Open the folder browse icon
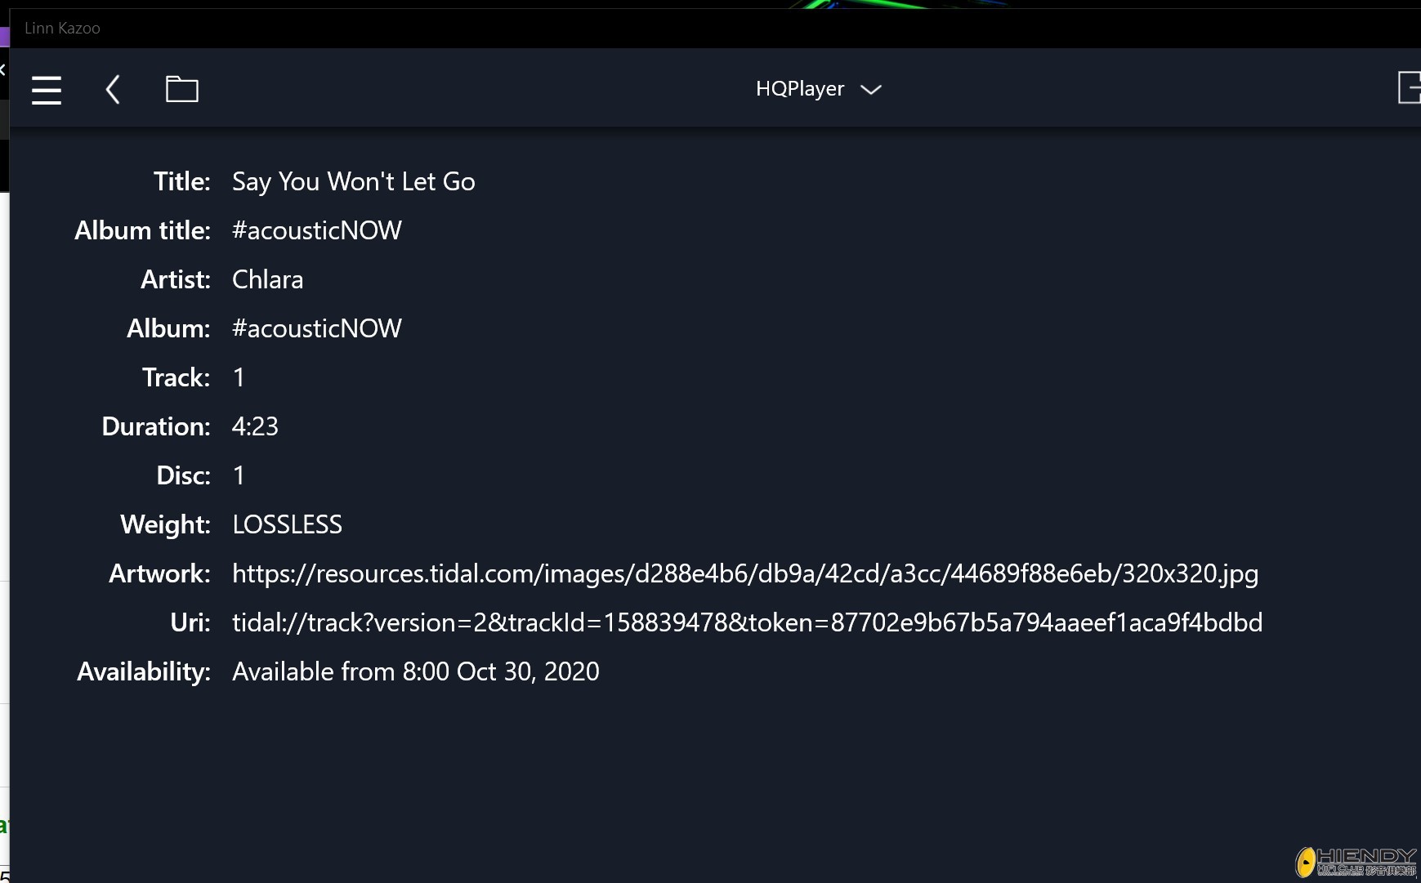Viewport: 1421px width, 883px height. coord(181,89)
